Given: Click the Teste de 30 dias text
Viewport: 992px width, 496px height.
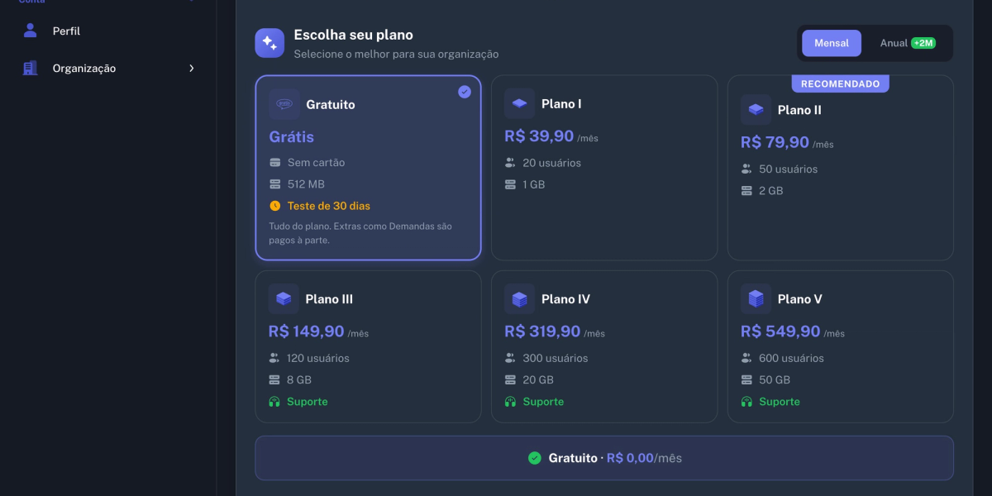Looking at the screenshot, I should [329, 206].
